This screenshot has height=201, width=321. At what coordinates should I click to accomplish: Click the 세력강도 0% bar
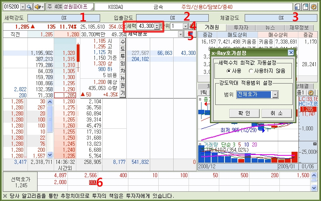click(64, 18)
